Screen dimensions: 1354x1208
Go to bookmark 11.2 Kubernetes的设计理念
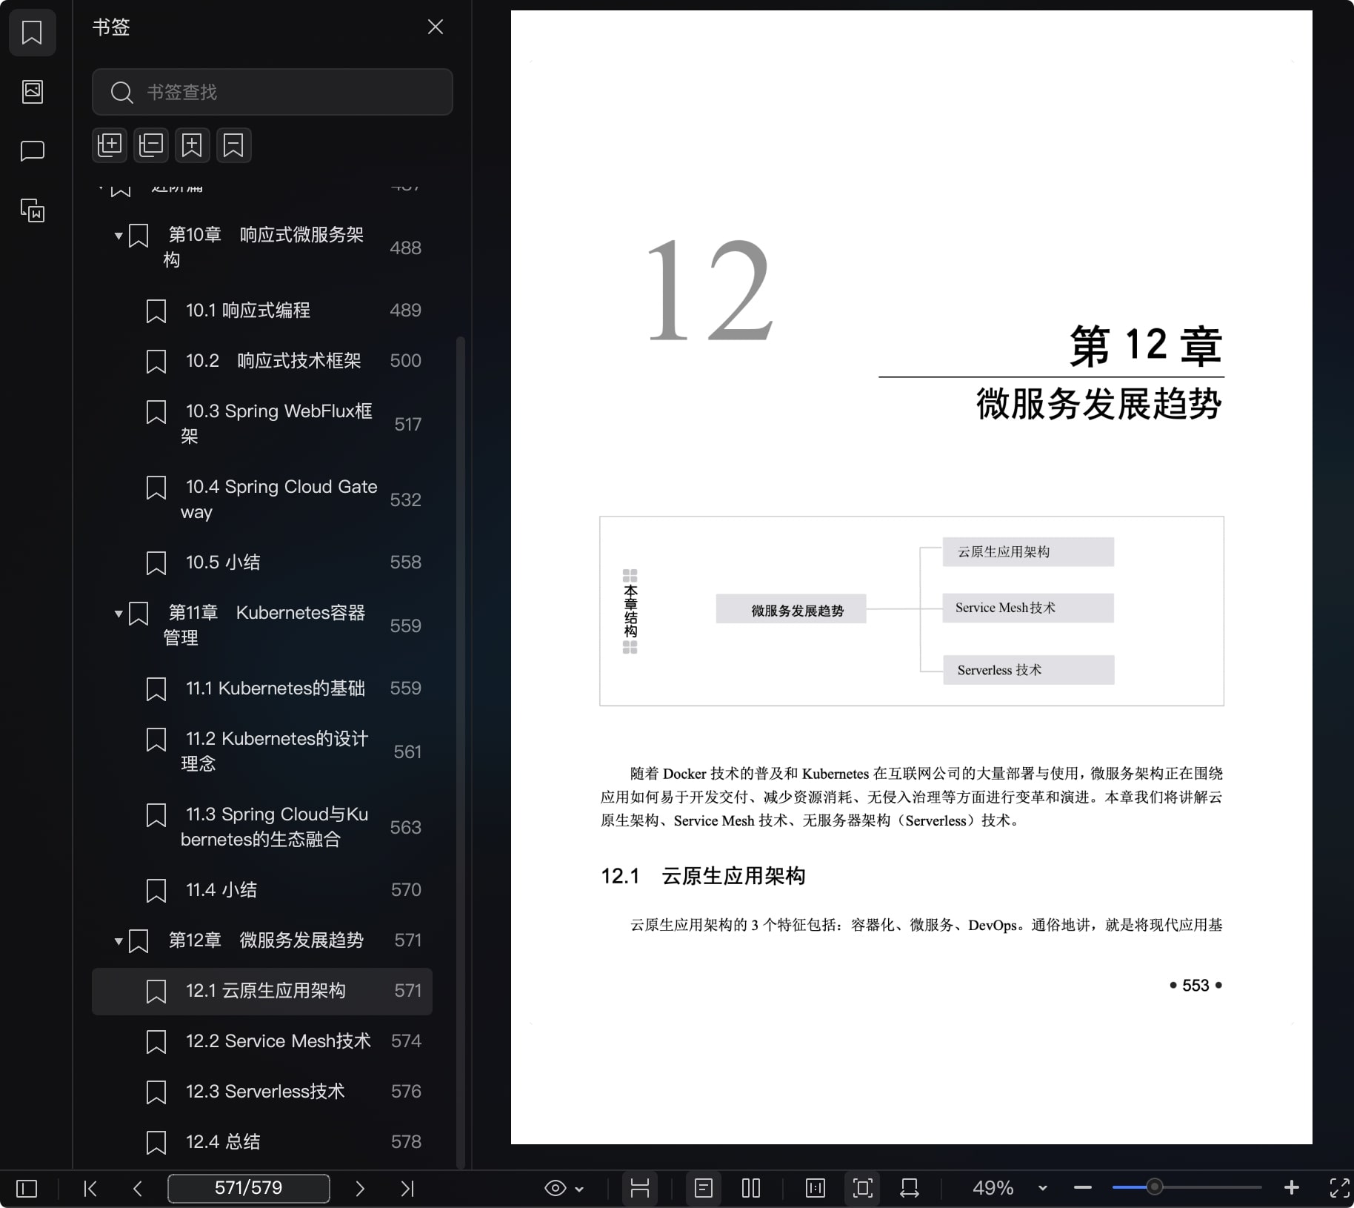[262, 751]
